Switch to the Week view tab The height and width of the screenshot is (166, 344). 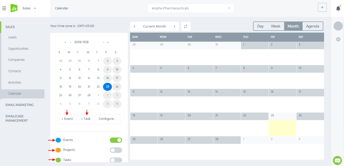click(276, 26)
